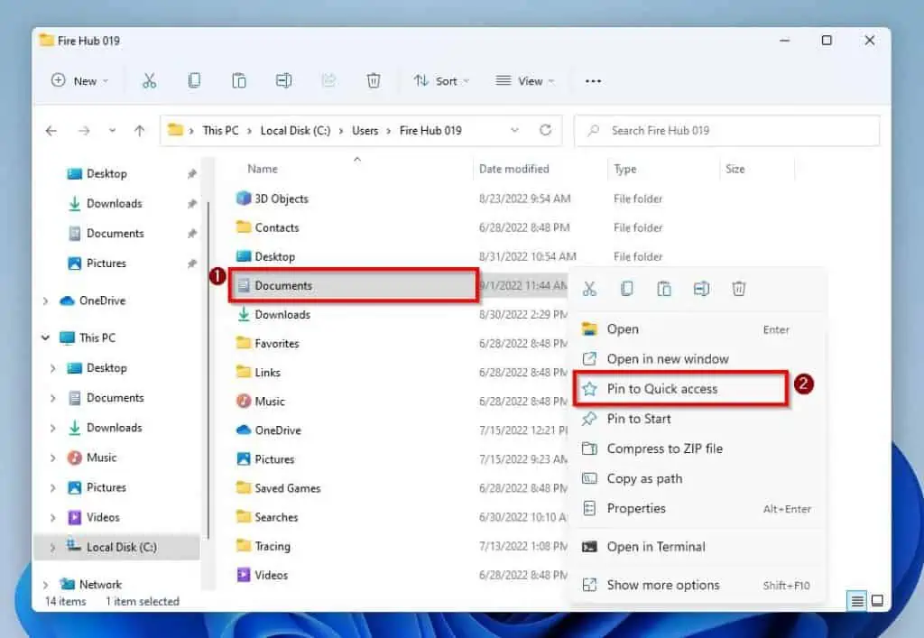The height and width of the screenshot is (638, 924).
Task: Select the Saved Games folder
Action: pyautogui.click(x=278, y=488)
